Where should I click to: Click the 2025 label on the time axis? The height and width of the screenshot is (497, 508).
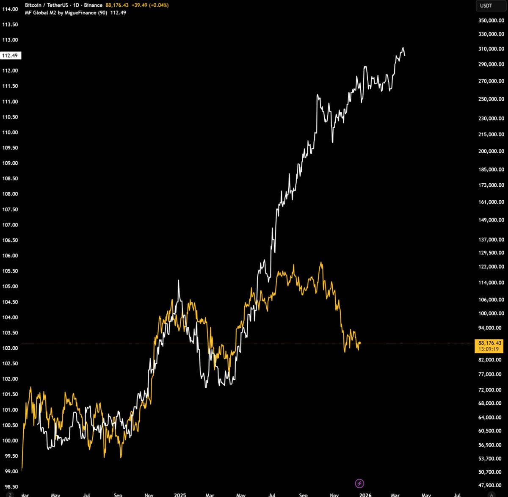click(x=180, y=494)
